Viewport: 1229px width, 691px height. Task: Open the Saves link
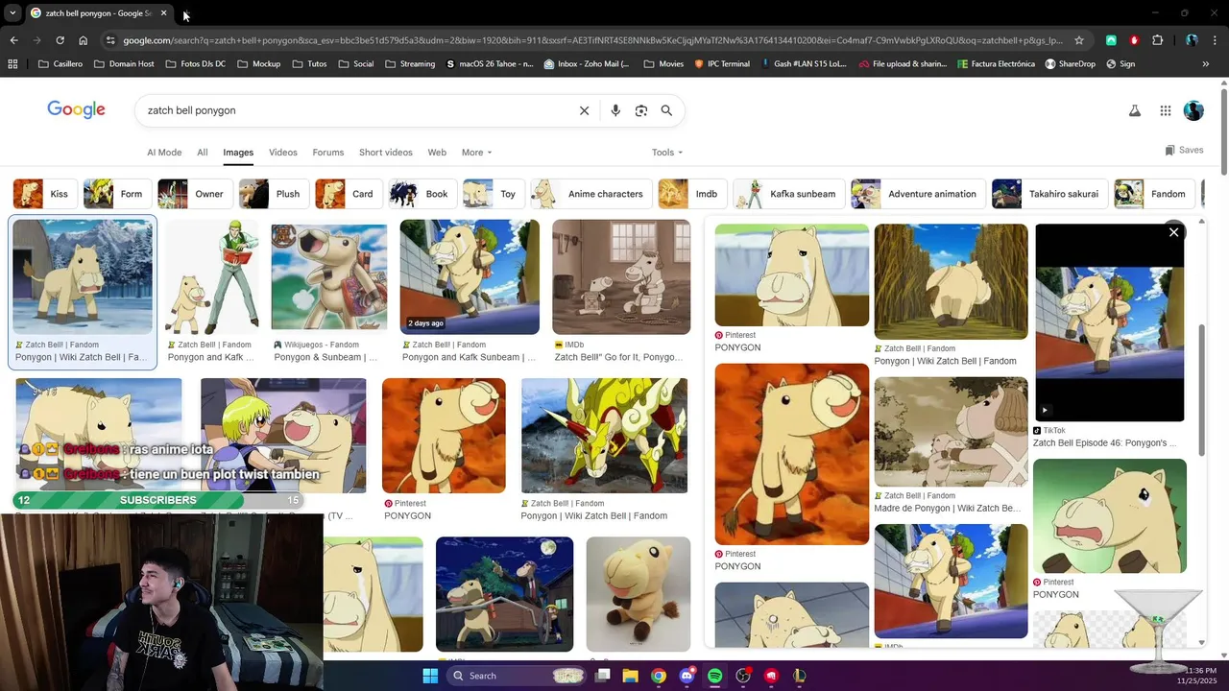[1184, 151]
